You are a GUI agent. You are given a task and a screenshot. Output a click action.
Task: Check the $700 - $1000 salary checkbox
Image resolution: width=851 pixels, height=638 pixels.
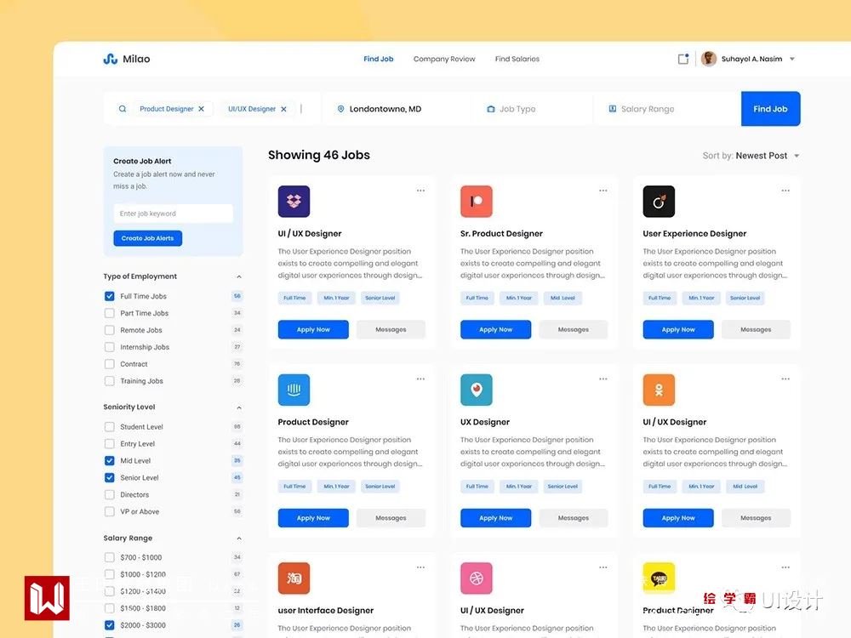click(110, 557)
